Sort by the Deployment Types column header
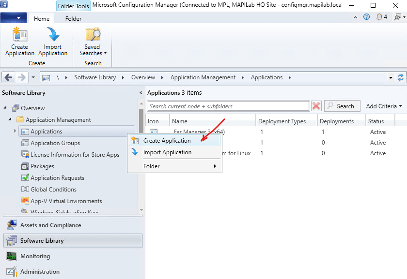Viewport: 407px width, 279px height. 286,121
